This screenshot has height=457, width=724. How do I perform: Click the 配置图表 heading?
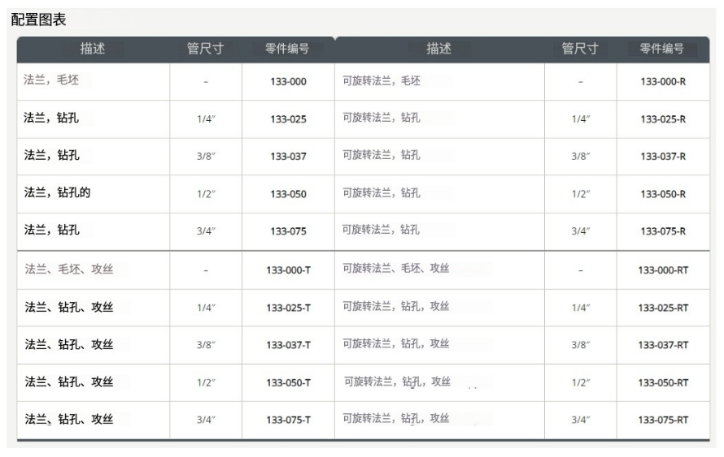click(x=38, y=19)
